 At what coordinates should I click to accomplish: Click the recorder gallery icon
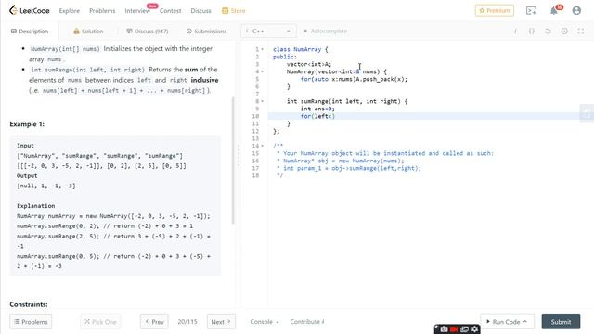pyautogui.click(x=464, y=329)
